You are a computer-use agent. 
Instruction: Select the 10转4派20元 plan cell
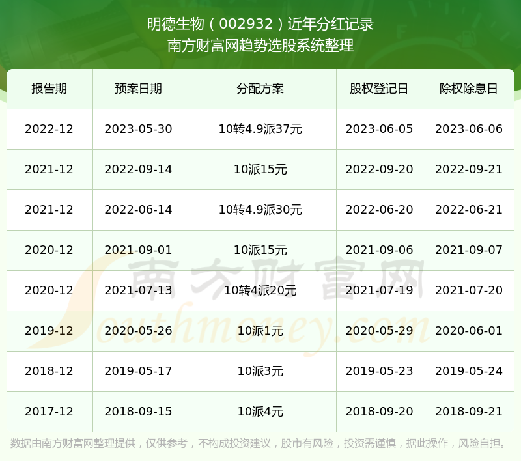pyautogui.click(x=260, y=290)
